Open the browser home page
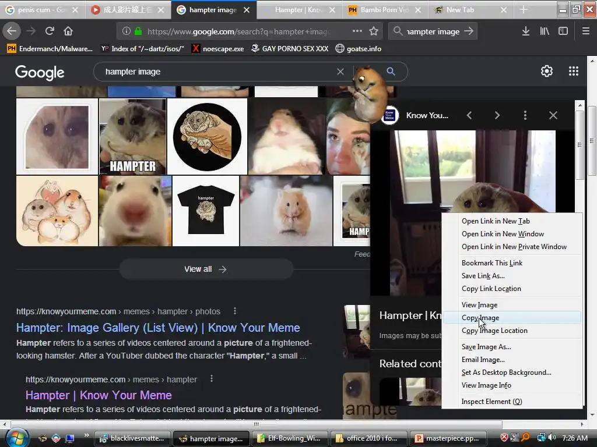The width and height of the screenshot is (597, 447). pos(68,31)
